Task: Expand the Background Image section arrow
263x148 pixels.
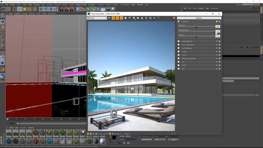Action: pyautogui.click(x=217, y=58)
